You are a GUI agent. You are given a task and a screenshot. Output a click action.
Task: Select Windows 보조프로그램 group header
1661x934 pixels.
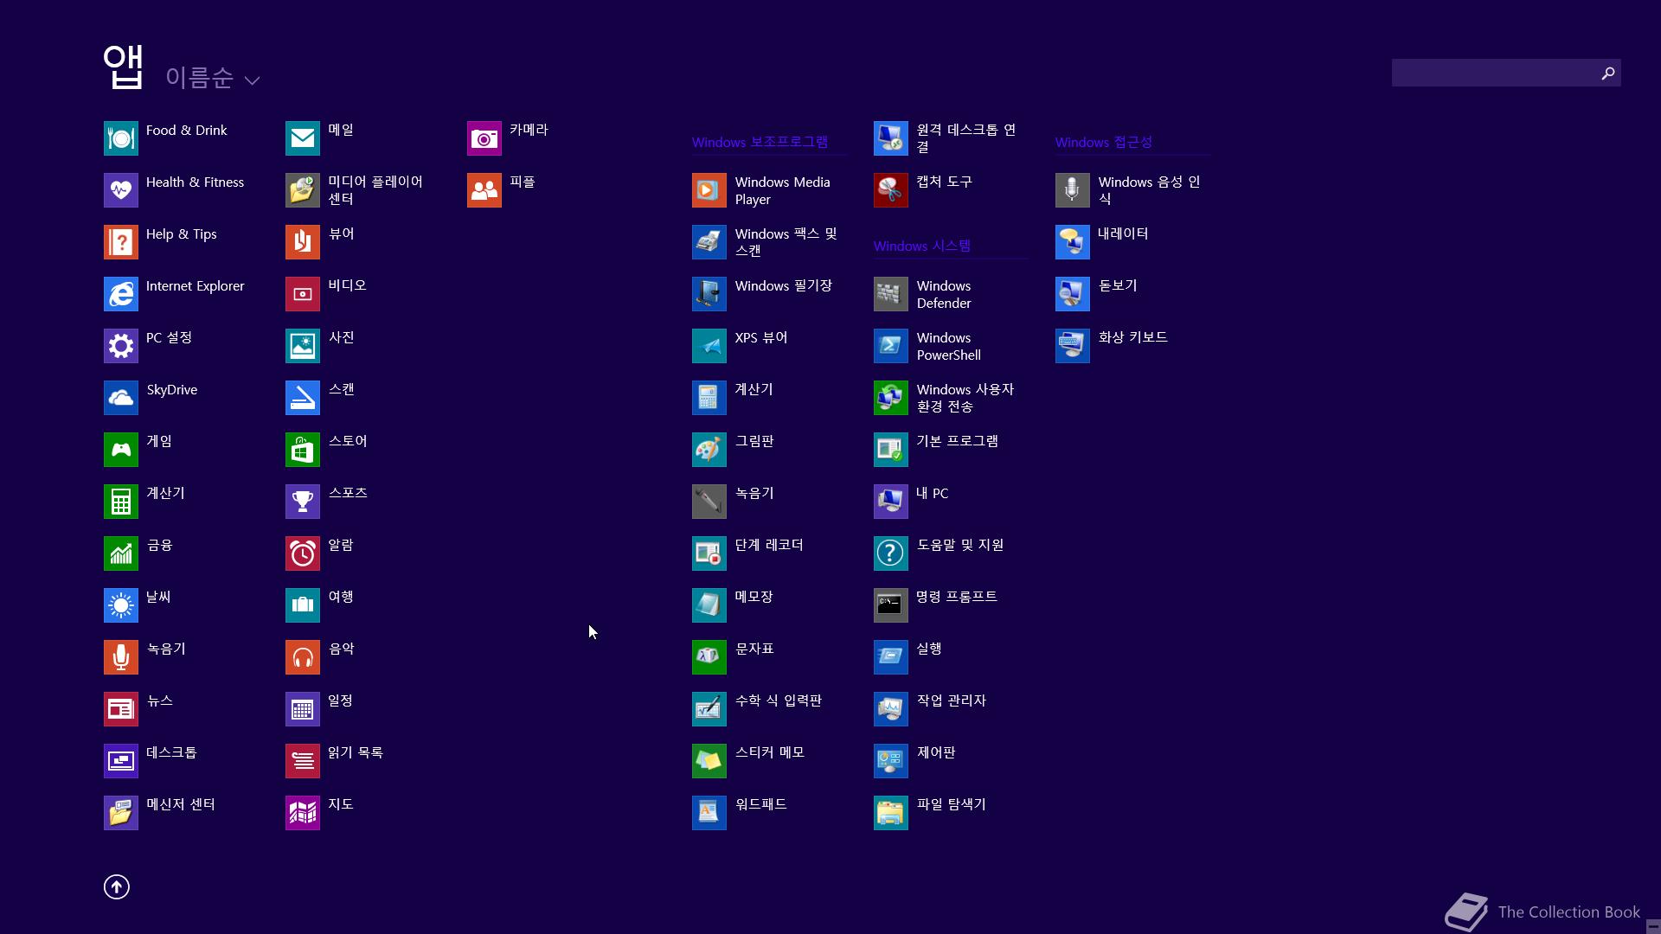pos(760,142)
